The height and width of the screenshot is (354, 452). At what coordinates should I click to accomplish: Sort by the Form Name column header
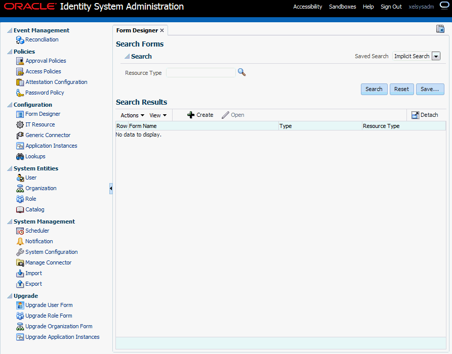click(x=203, y=126)
